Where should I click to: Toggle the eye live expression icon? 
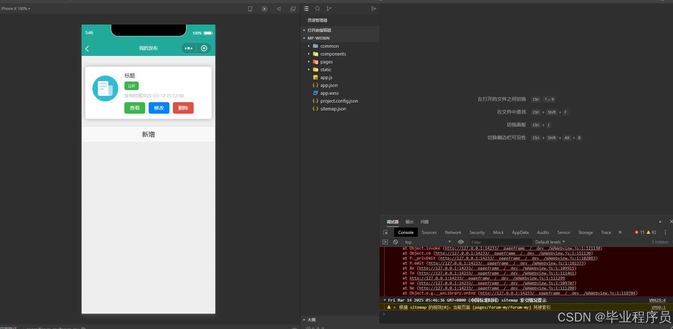(x=461, y=242)
